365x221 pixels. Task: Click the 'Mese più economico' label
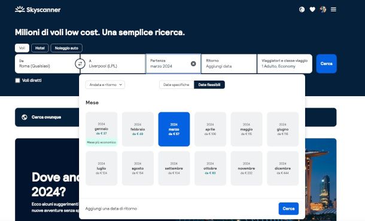pos(102,142)
